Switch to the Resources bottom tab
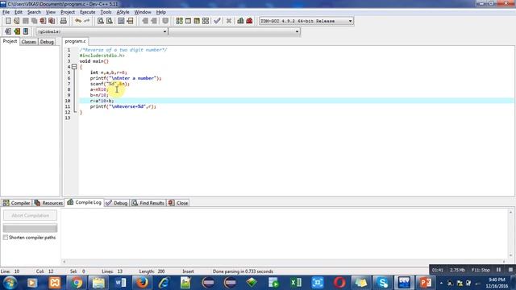The height and width of the screenshot is (290, 516). pyautogui.click(x=48, y=203)
